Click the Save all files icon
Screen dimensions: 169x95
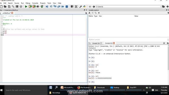pos(13,7)
